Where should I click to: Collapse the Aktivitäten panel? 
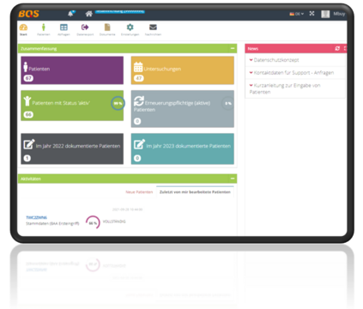tap(233, 179)
